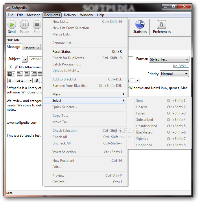Click Check Selection menu entry
This screenshot has height=203, width=199.
(85, 131)
